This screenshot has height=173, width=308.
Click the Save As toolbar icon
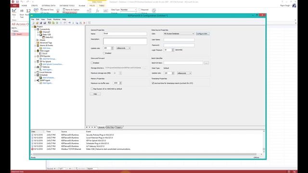pos(45,23)
